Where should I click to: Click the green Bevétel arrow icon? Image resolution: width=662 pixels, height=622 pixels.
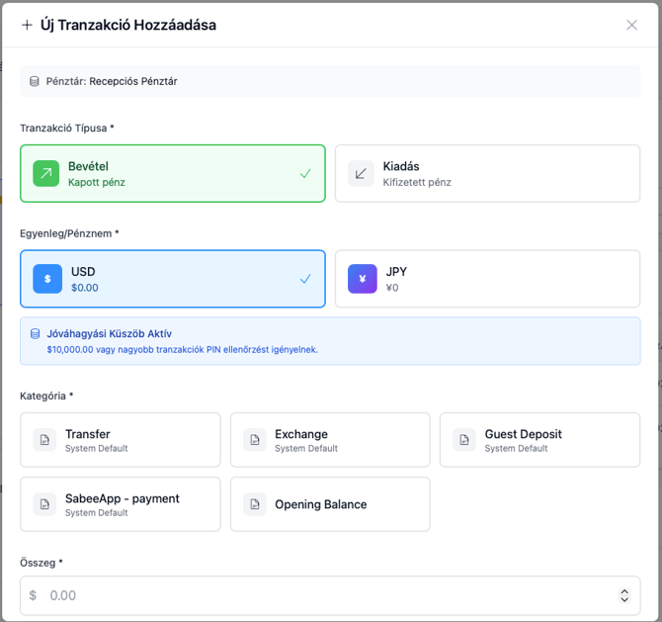click(46, 173)
